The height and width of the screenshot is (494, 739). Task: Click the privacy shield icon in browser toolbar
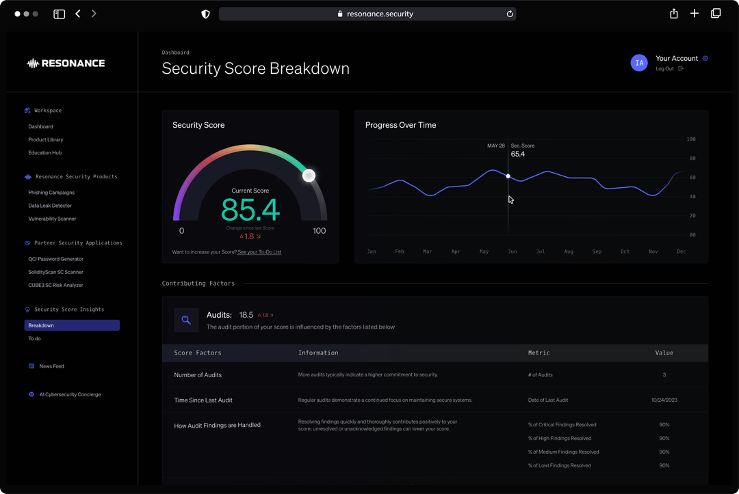point(205,13)
